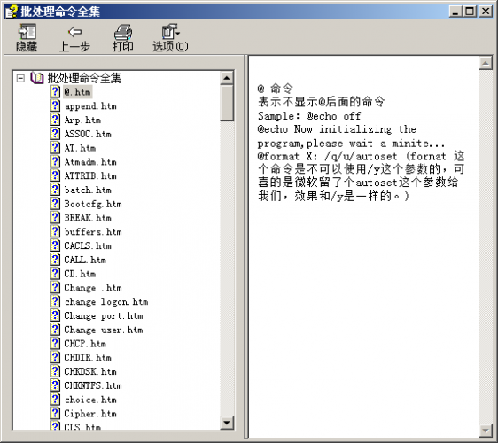Open the 选项(O) options icon menu
The height and width of the screenshot is (443, 498).
(x=170, y=31)
